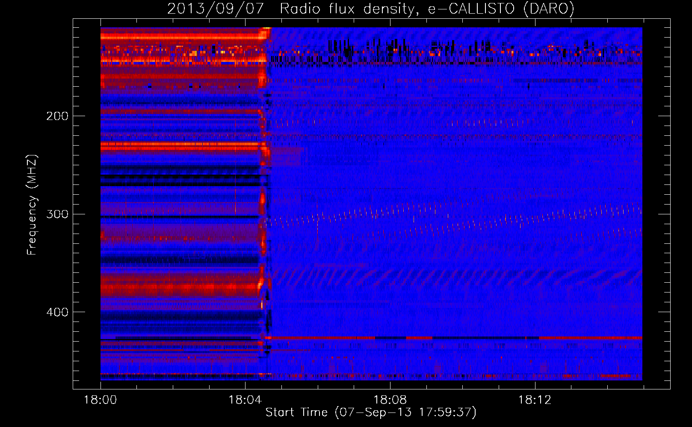Click the 200 frequency tick label
692x427 pixels.
click(57, 116)
